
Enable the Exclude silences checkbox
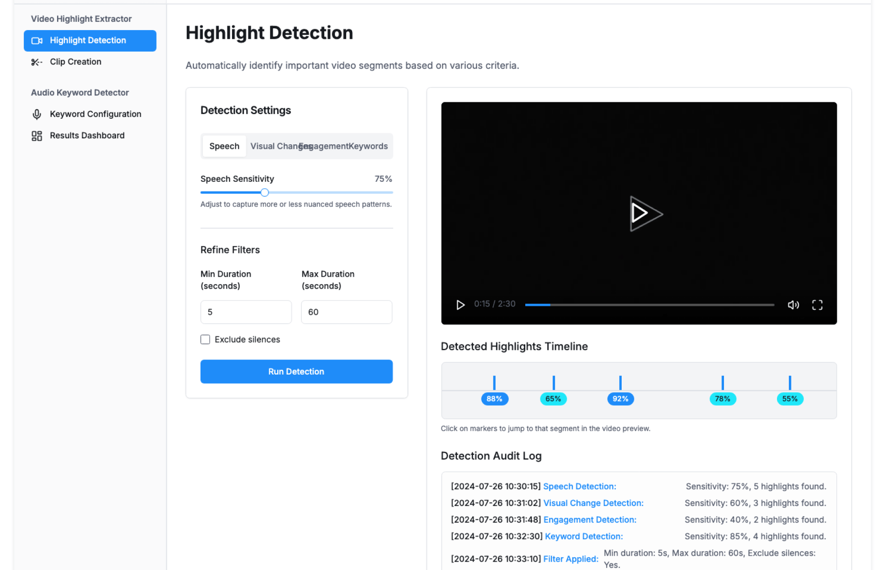[x=205, y=339]
